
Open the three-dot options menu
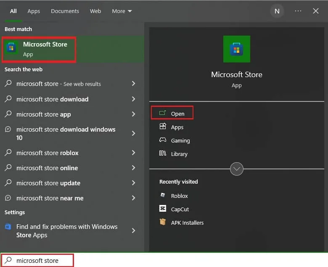click(x=298, y=11)
